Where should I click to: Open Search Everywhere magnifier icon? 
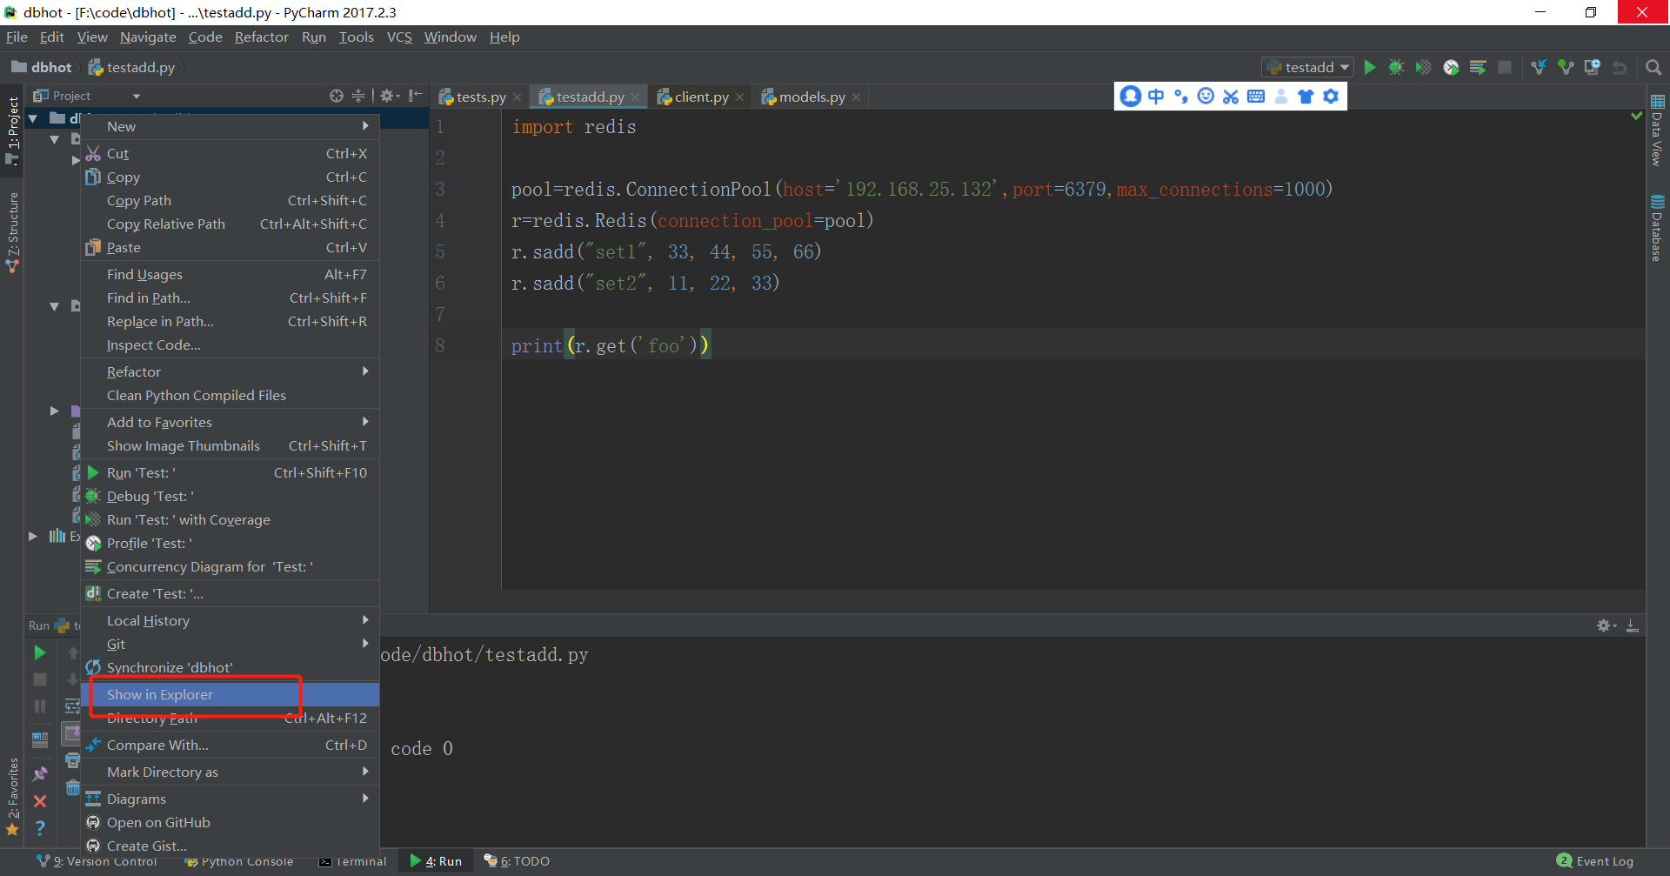tap(1653, 68)
